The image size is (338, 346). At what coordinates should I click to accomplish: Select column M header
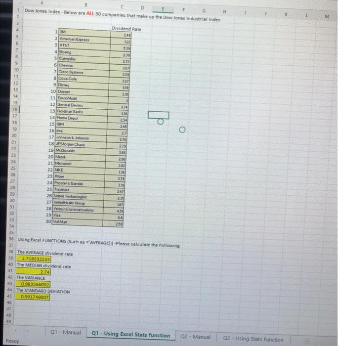click(x=327, y=16)
